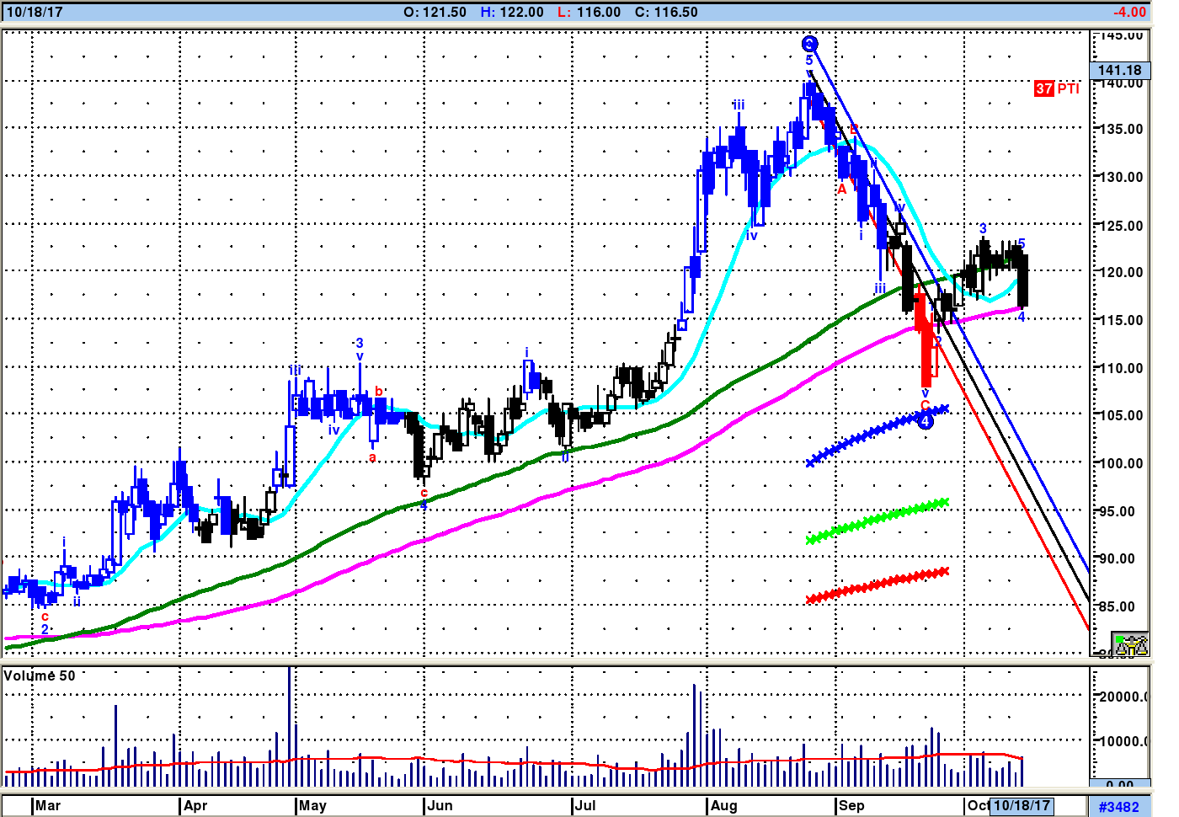The width and height of the screenshot is (1179, 817).
Task: Click the -4.00 change value in header
Action: coord(1128,12)
